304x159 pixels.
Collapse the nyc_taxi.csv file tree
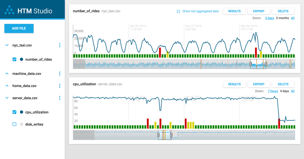pos(7,45)
